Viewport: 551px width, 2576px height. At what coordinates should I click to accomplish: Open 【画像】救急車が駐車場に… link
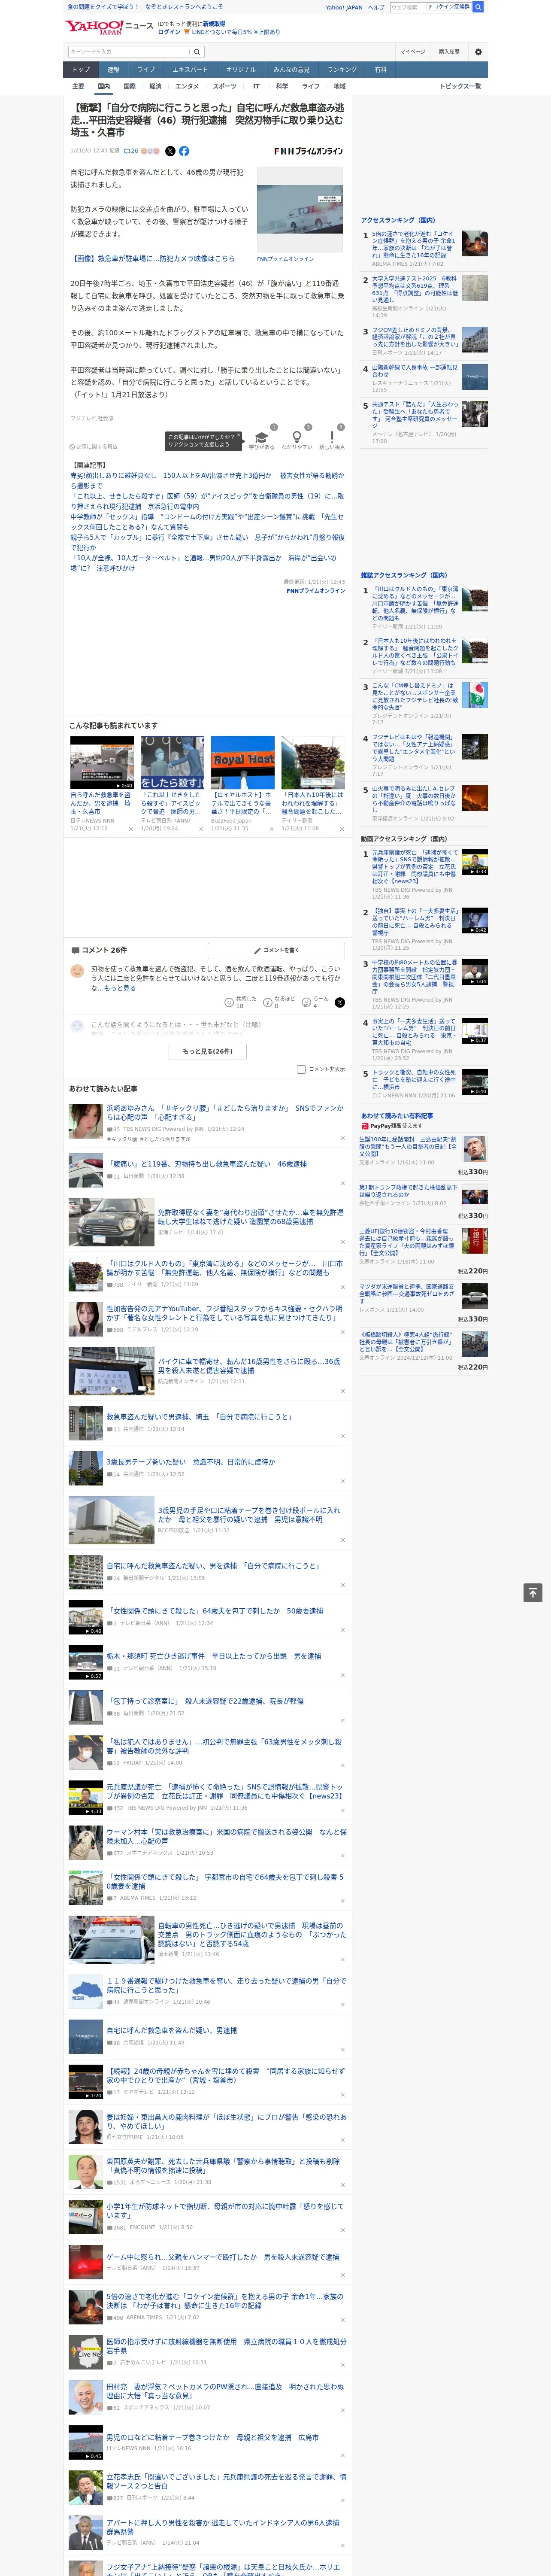[x=153, y=258]
